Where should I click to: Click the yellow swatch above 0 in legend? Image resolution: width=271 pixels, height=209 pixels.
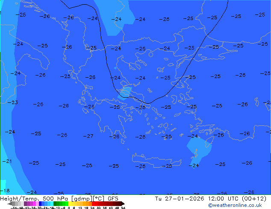[70, 203]
